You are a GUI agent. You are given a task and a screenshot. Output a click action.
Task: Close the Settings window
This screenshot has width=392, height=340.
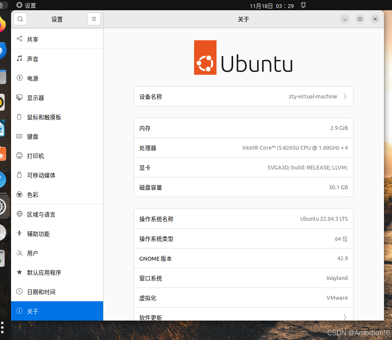click(375, 19)
